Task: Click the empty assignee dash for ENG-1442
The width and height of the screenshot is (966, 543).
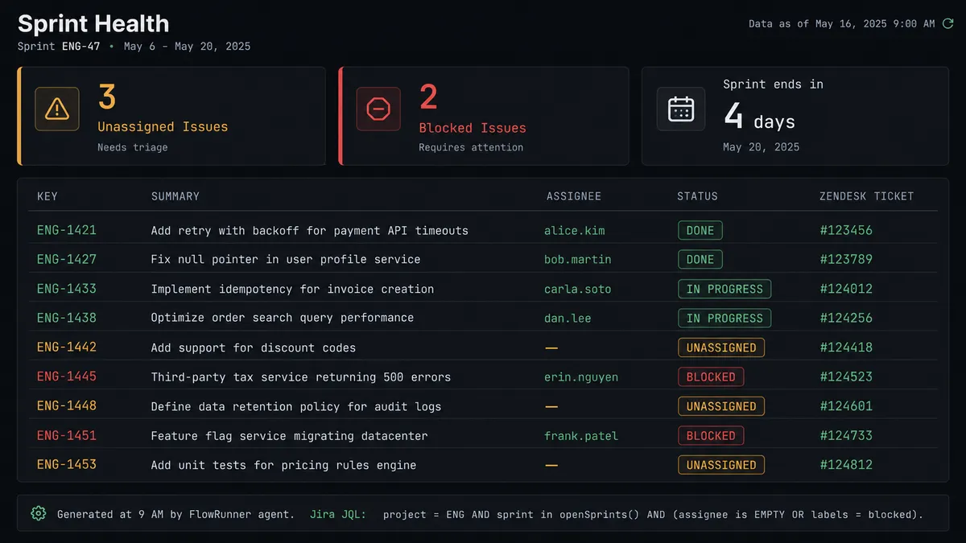Action: [x=551, y=348]
